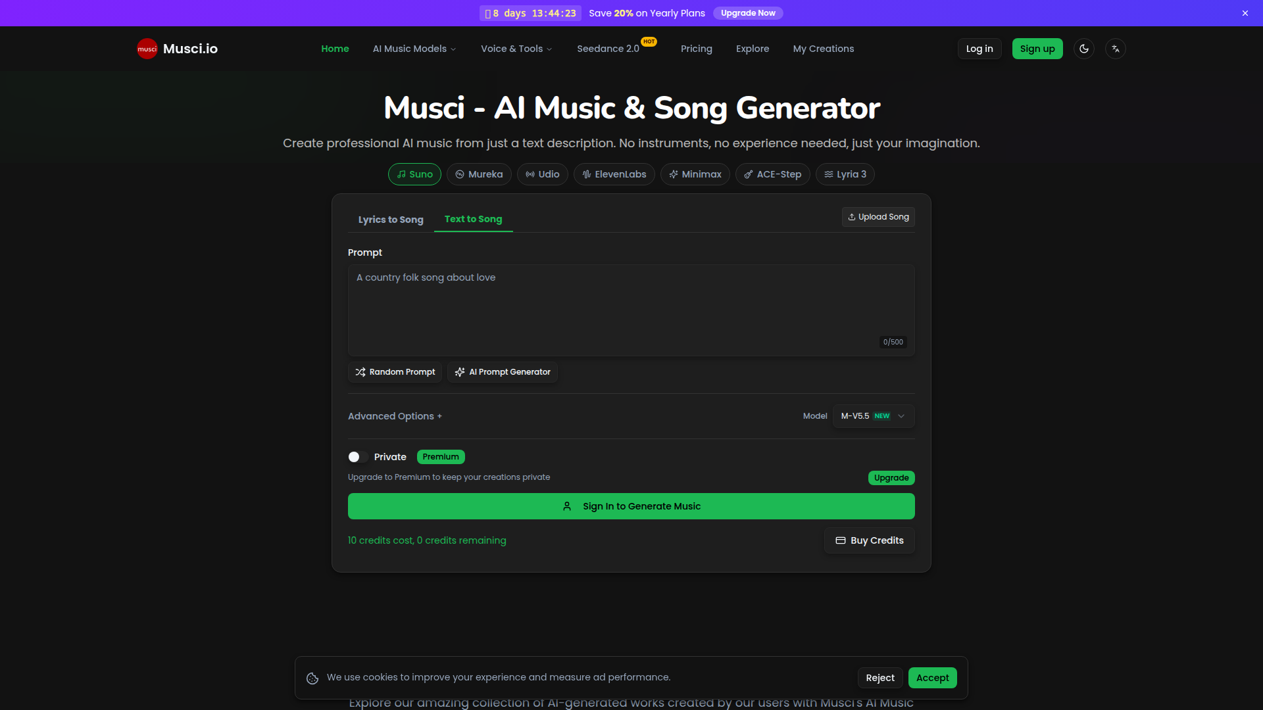Click the '10 credits cost, 0 credits remaining' text
Image resolution: width=1263 pixels, height=710 pixels.
pos(427,540)
